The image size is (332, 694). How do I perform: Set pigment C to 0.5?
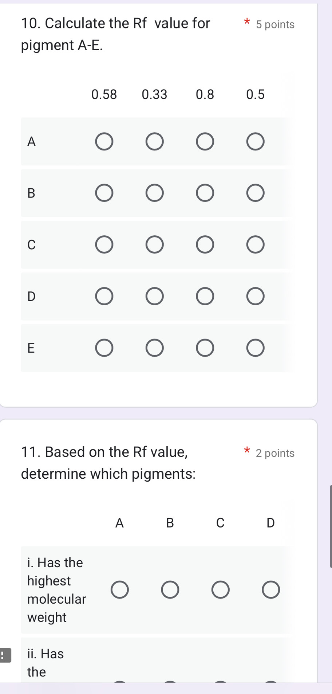tap(255, 244)
